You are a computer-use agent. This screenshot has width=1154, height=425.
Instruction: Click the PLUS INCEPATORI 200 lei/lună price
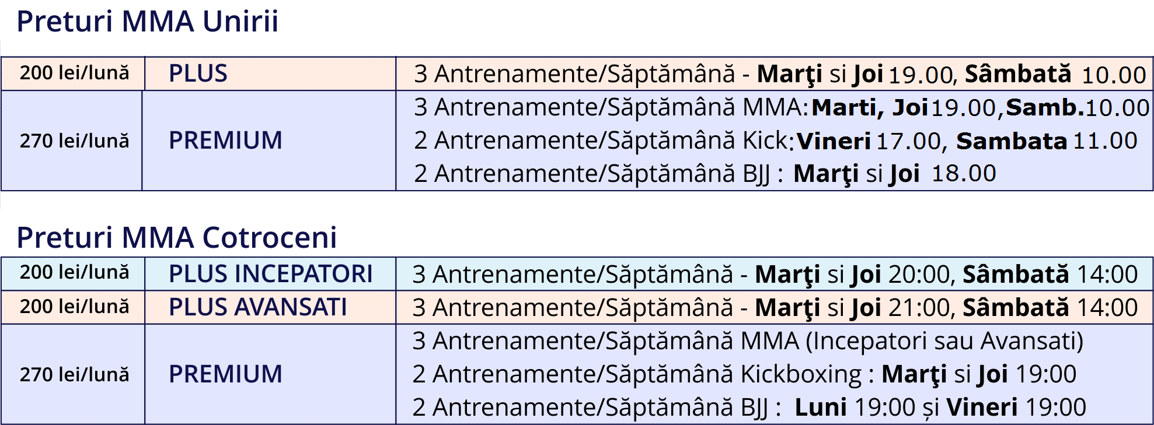[74, 272]
